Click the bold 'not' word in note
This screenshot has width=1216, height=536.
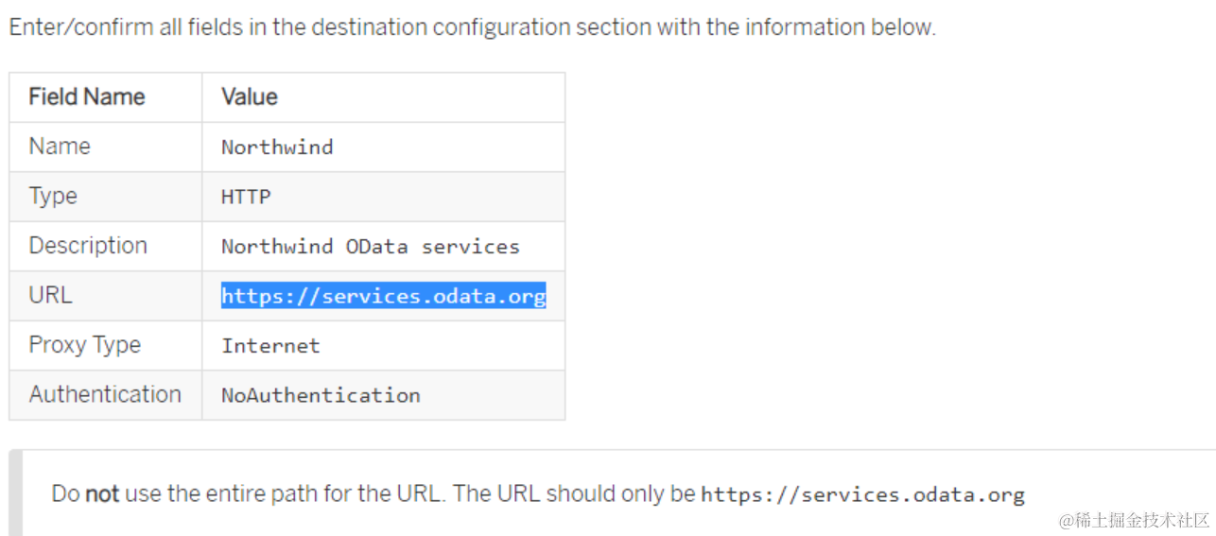(x=102, y=493)
